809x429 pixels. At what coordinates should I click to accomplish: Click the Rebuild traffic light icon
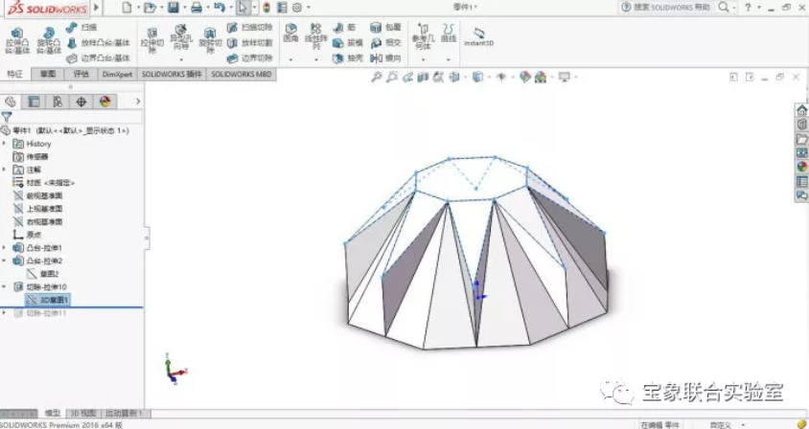[266, 8]
